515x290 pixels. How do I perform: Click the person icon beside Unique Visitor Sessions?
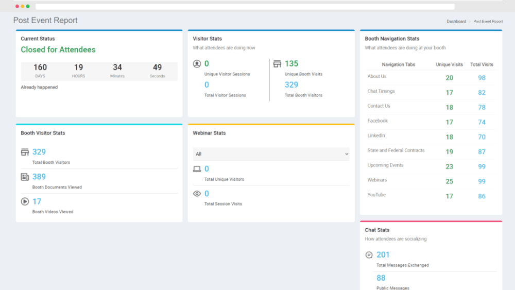click(197, 64)
